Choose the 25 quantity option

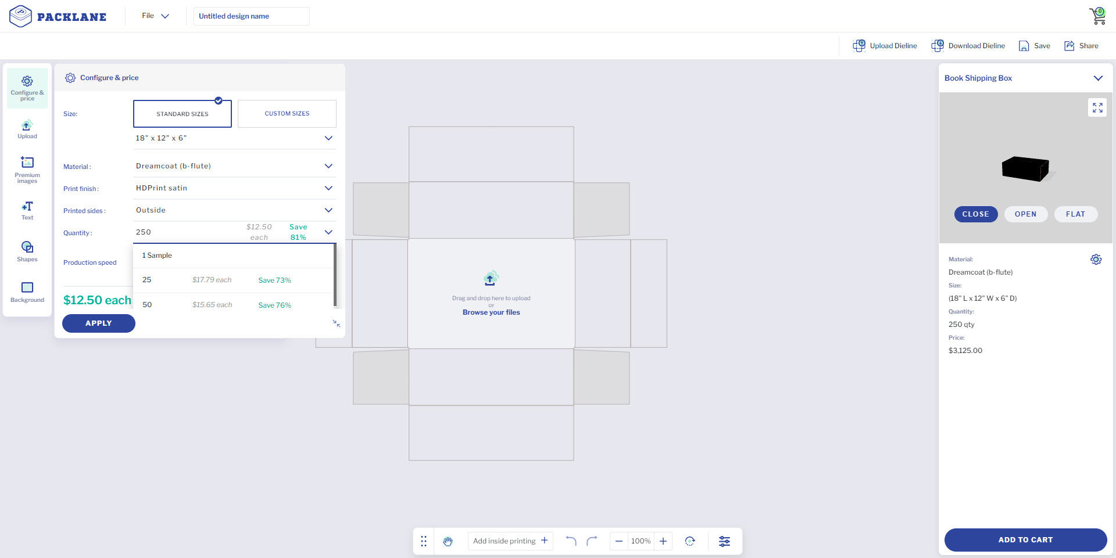tap(233, 280)
